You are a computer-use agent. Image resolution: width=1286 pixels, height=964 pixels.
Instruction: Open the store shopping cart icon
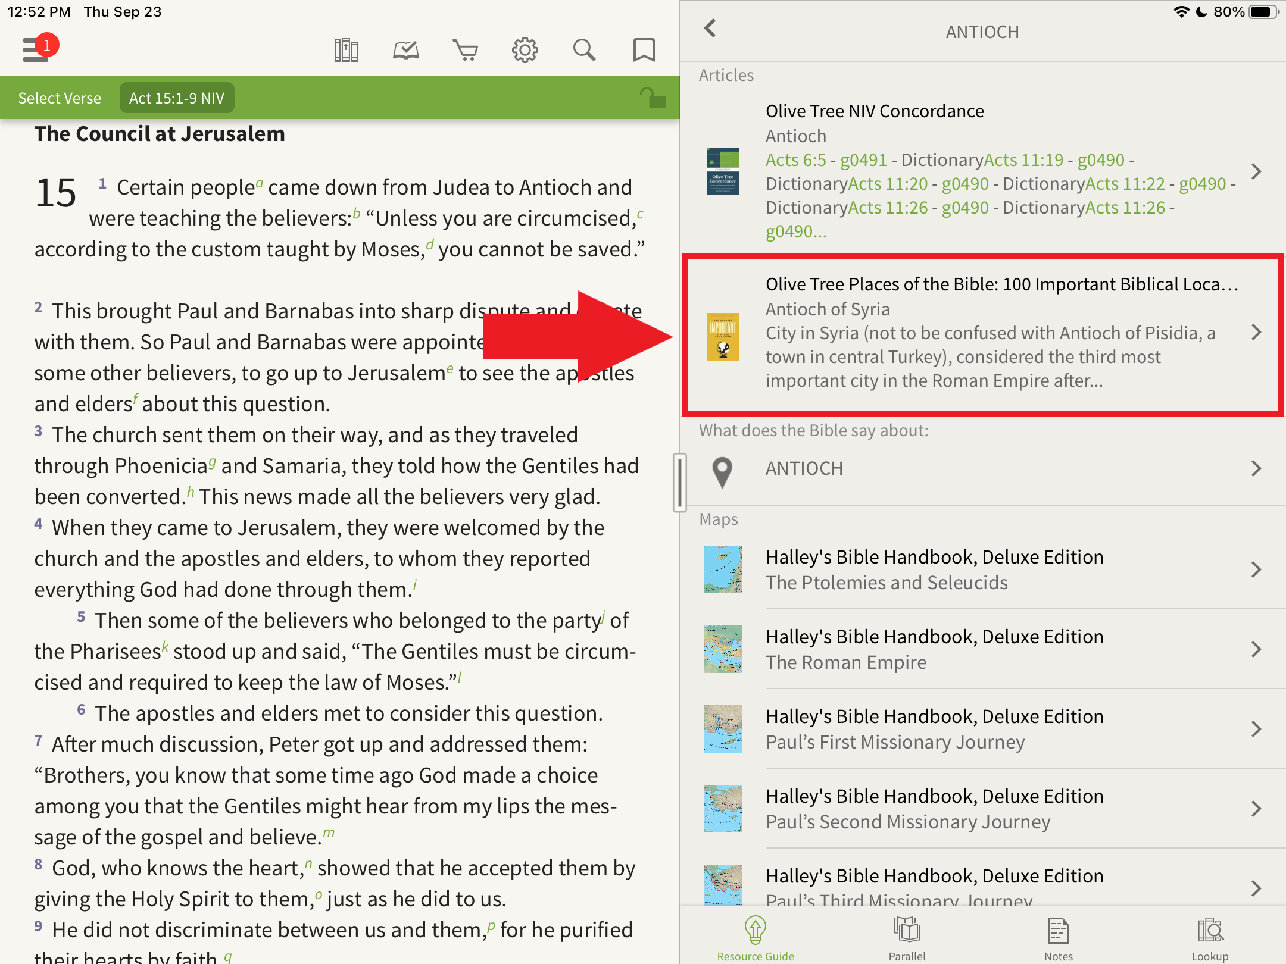tap(466, 51)
